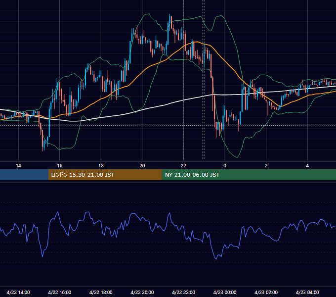Click the 4/22 18:00 time label
The image size is (336, 297).
(101, 292)
